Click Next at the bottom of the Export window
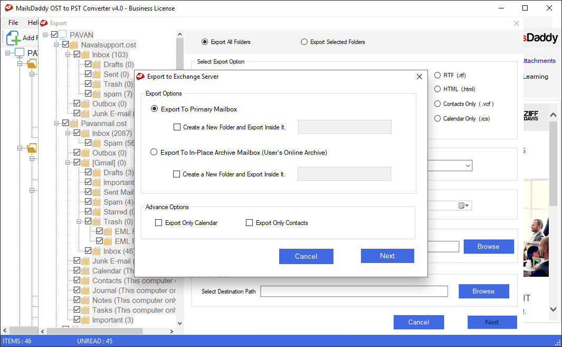 pos(492,322)
